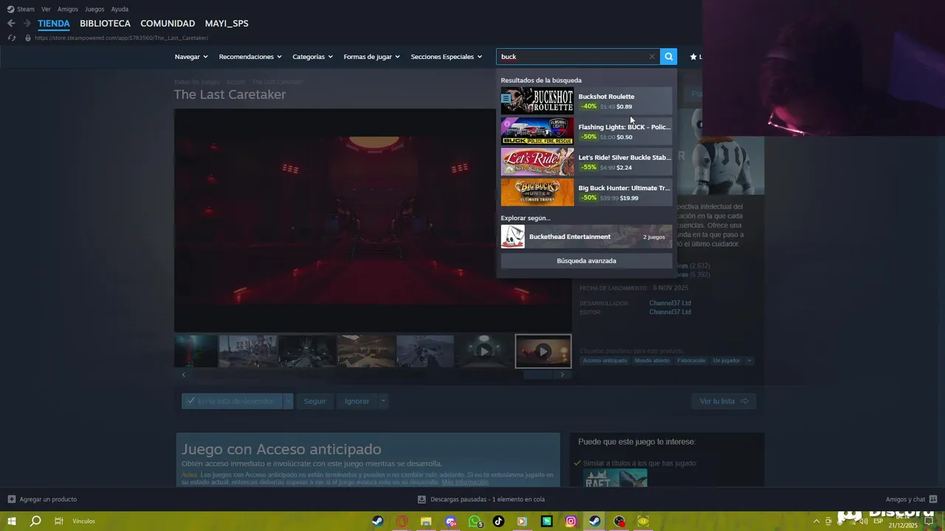Open the Navegar dropdown menu
945x531 pixels.
(x=191, y=57)
